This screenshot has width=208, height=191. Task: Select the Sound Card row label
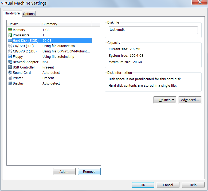[x=22, y=72]
